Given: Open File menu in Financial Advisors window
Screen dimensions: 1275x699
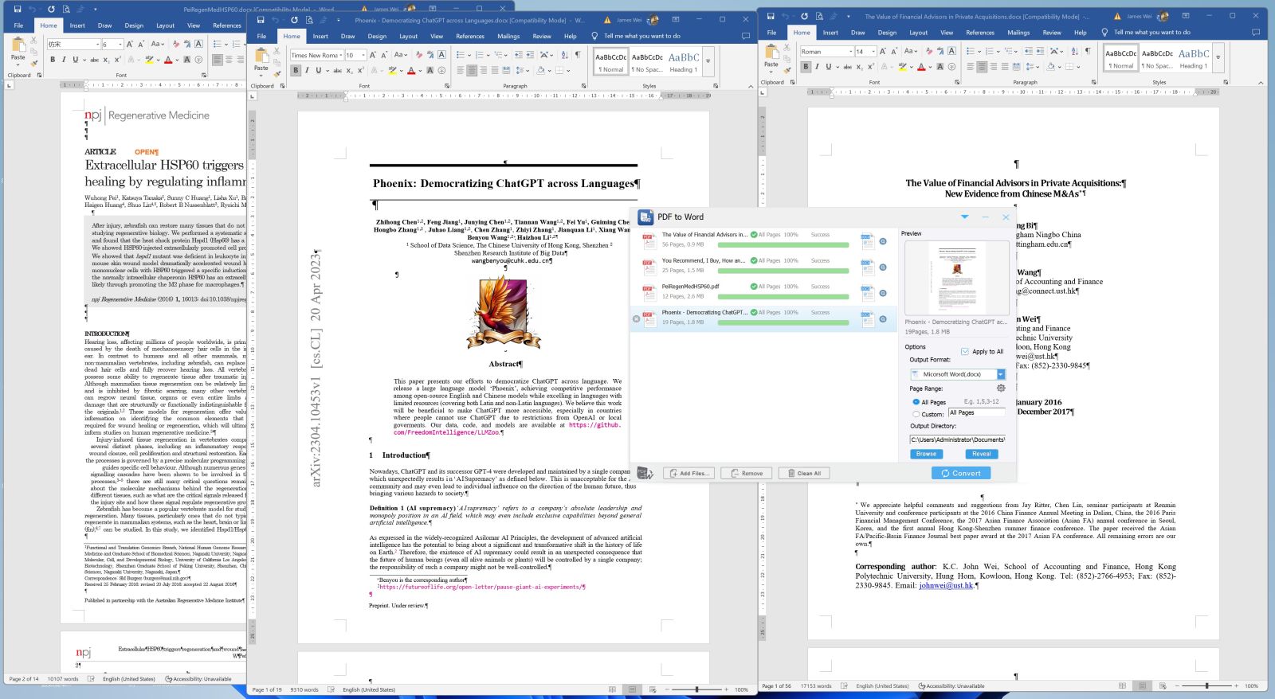Looking at the screenshot, I should click(771, 33).
